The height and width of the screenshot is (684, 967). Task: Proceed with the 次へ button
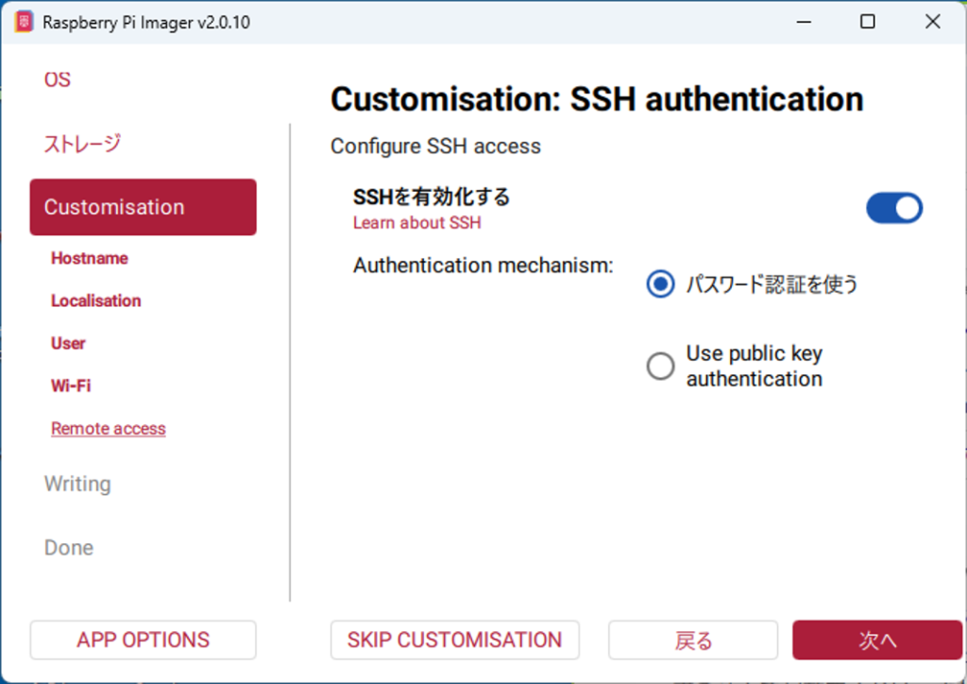click(x=877, y=641)
